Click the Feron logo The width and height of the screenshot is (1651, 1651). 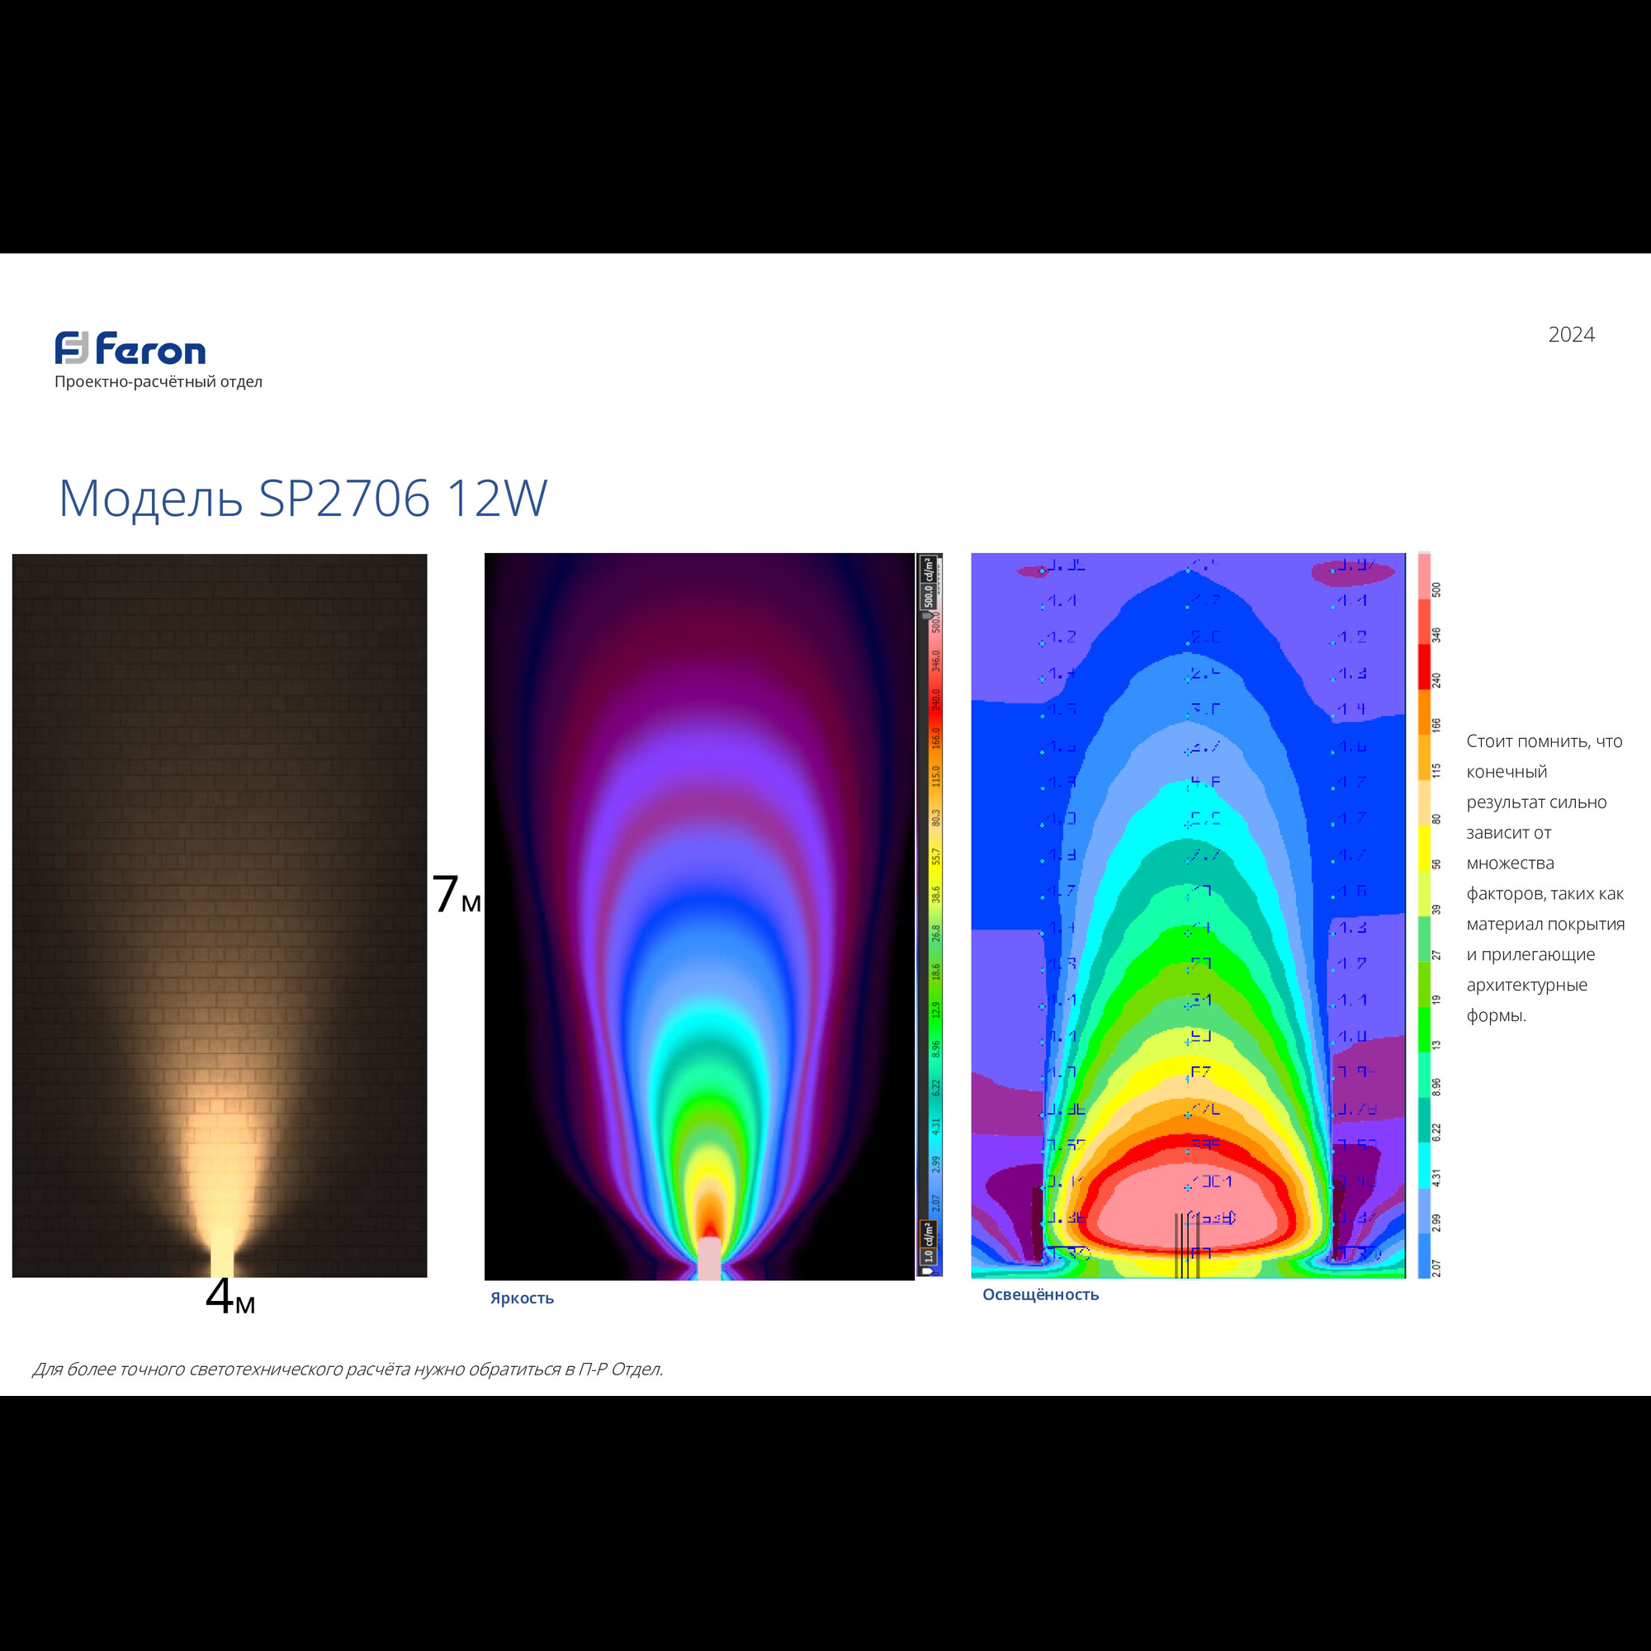[x=130, y=348]
